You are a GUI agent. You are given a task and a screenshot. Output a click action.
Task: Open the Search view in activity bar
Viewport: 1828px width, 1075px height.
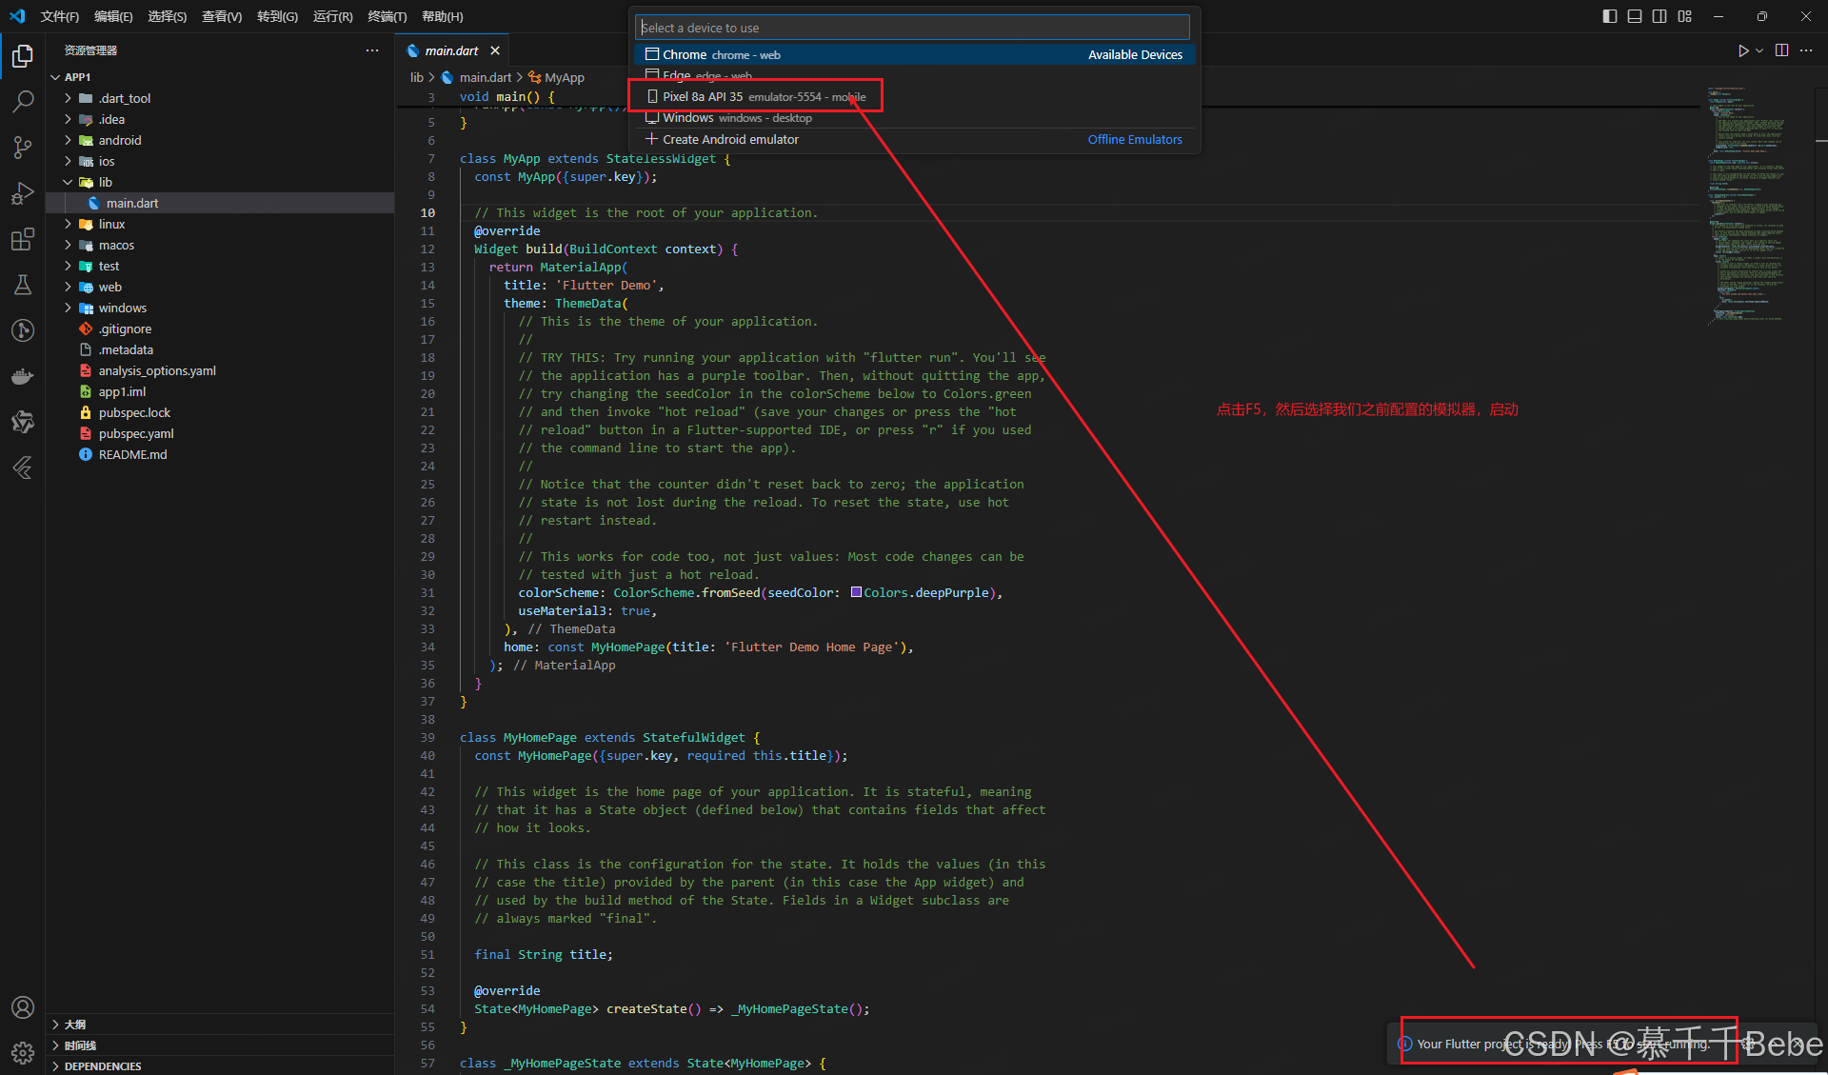click(x=23, y=101)
